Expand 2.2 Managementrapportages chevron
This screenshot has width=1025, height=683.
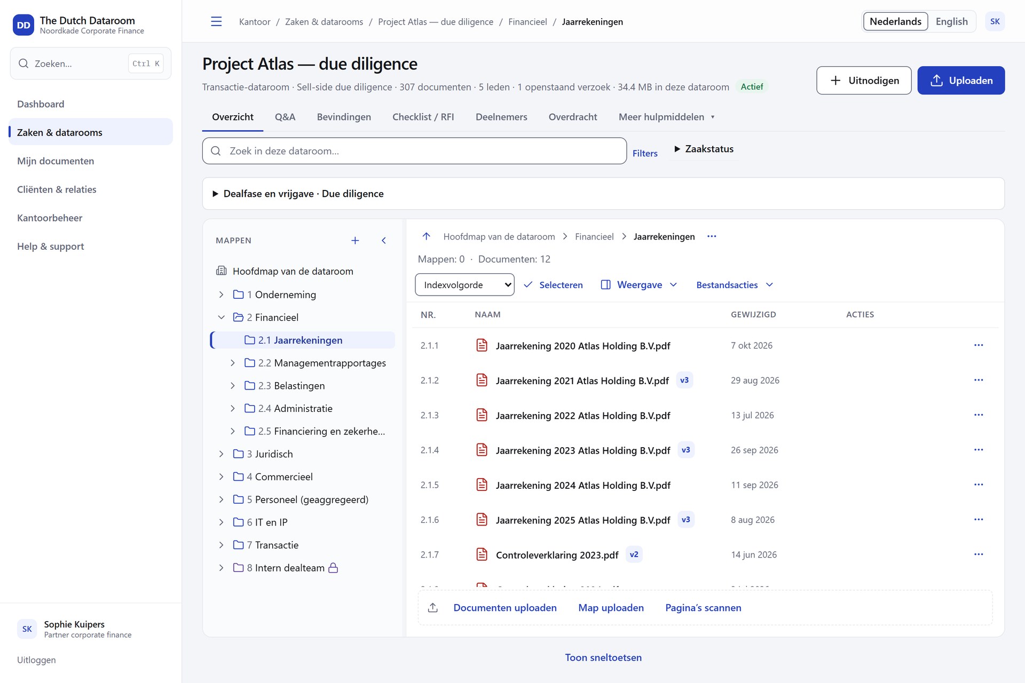click(232, 363)
